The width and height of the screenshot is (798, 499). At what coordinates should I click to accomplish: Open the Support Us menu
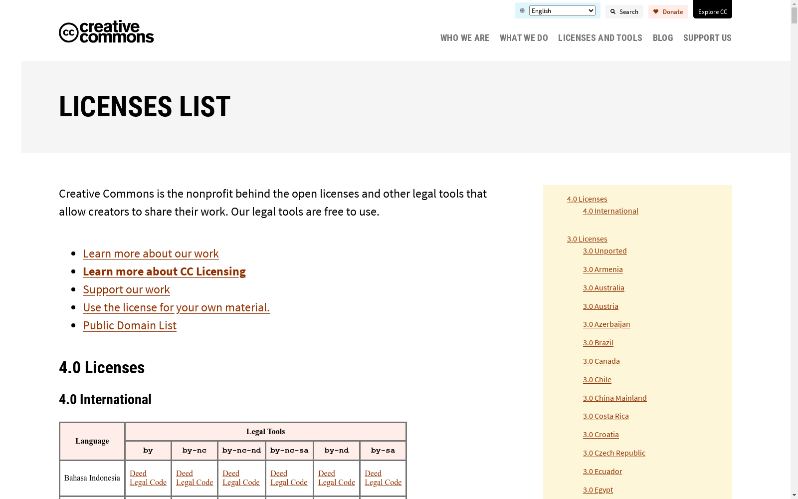(x=707, y=38)
